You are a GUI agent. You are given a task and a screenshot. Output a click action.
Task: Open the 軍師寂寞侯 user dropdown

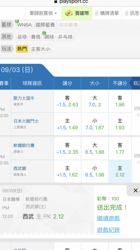tap(43, 13)
